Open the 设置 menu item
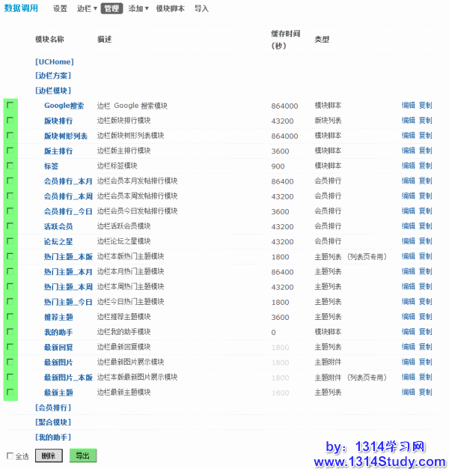This screenshot has height=469, width=449. pos(60,9)
